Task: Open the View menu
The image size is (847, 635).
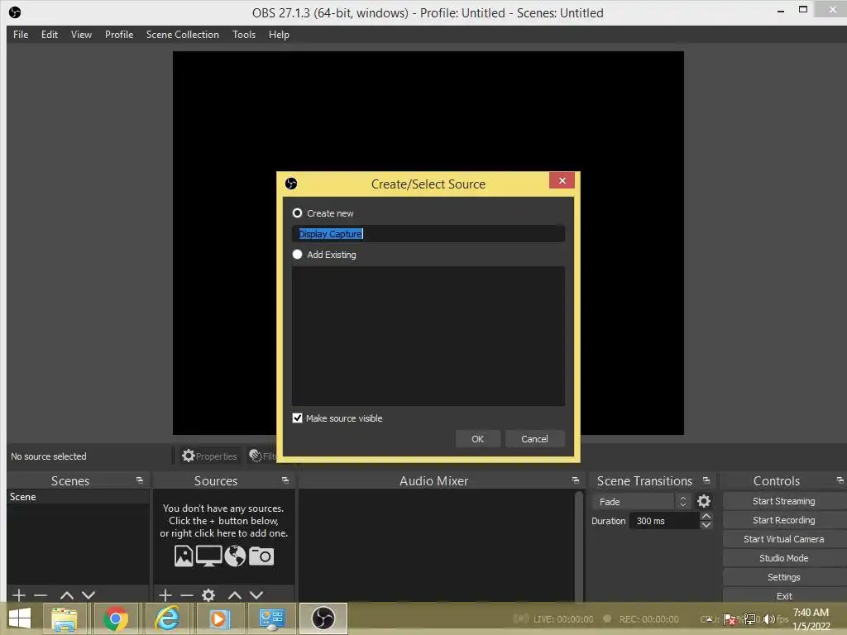Action: [81, 35]
